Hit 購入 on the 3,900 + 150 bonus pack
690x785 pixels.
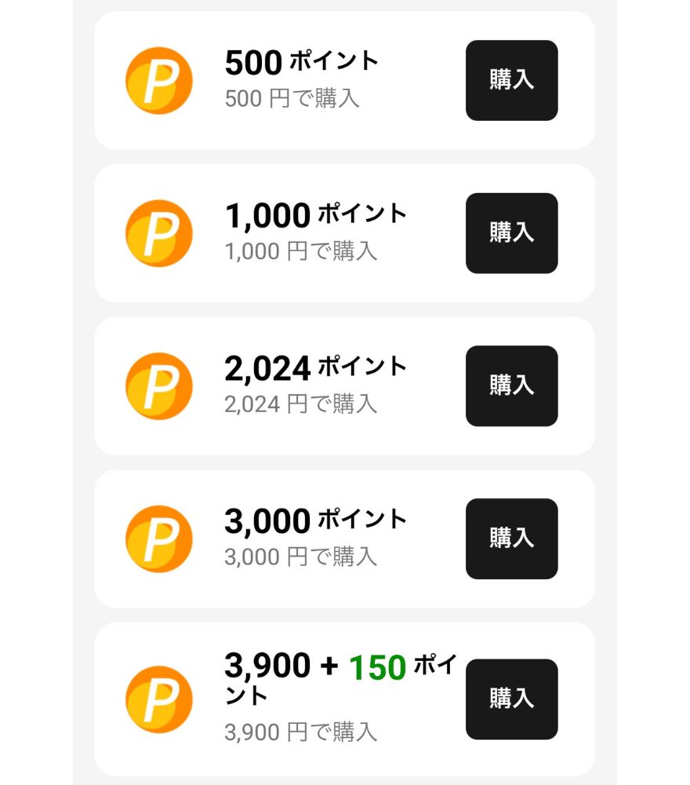point(511,699)
